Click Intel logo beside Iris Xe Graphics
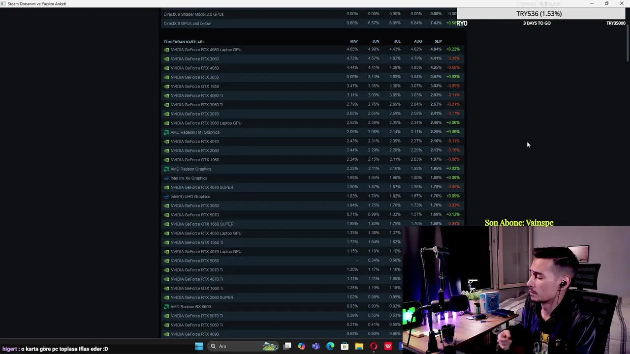 [x=166, y=178]
